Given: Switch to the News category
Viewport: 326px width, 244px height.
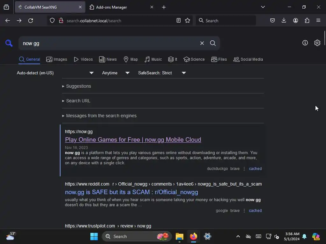Looking at the screenshot, I should [x=108, y=59].
